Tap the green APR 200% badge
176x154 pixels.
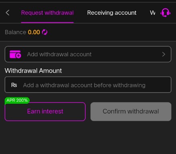coord(17,100)
